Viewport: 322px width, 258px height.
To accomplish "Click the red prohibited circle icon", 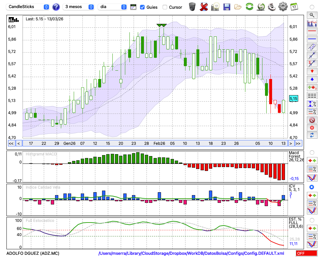I will [312, 120].
